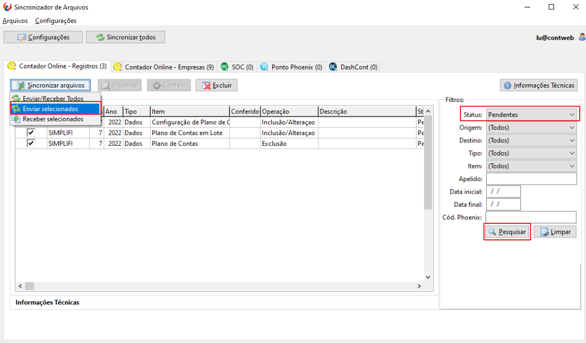Click the user profile icon beside lu@contweb
586x343 pixels.
(582, 37)
